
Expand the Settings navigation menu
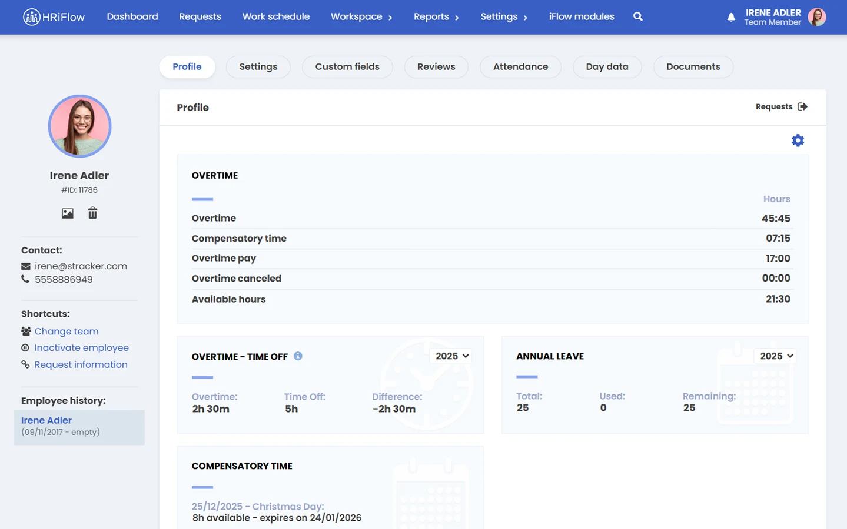pos(503,17)
